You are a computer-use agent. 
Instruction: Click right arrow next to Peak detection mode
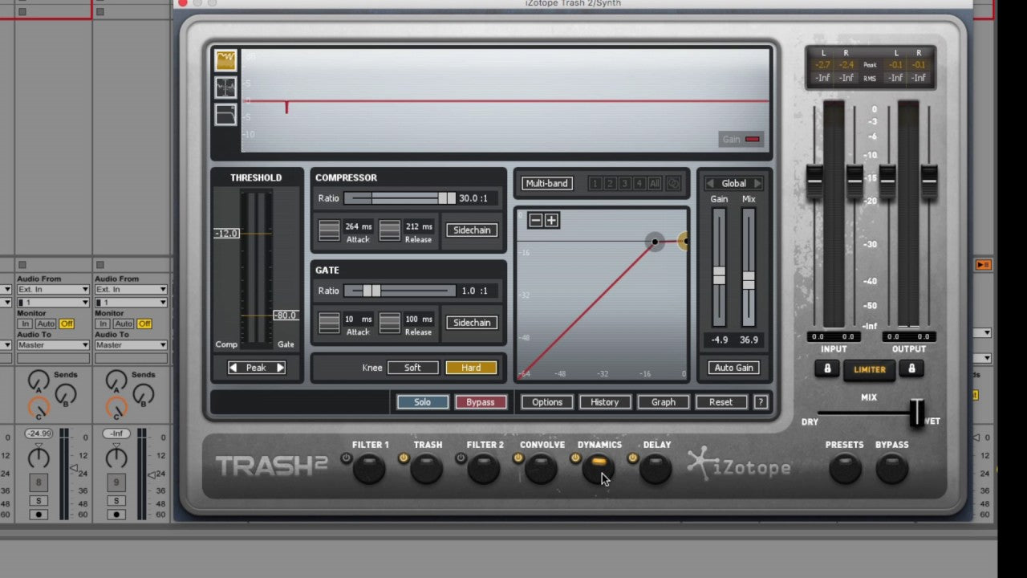point(280,368)
